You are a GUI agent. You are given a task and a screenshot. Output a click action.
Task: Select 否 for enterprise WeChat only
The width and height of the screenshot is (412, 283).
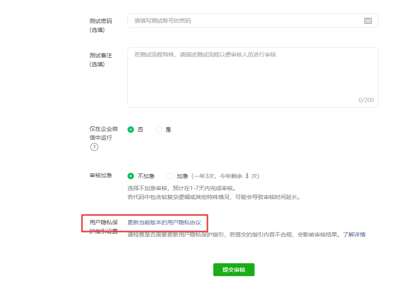[x=131, y=130]
